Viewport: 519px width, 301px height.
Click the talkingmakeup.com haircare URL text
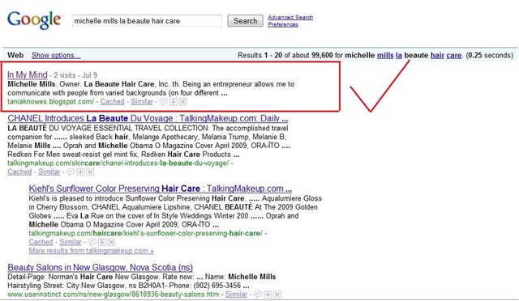click(x=146, y=233)
